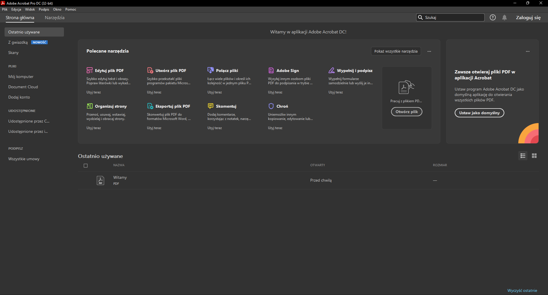This screenshot has width=548, height=295.
Task: Select Skany in the sidebar
Action: click(13, 53)
